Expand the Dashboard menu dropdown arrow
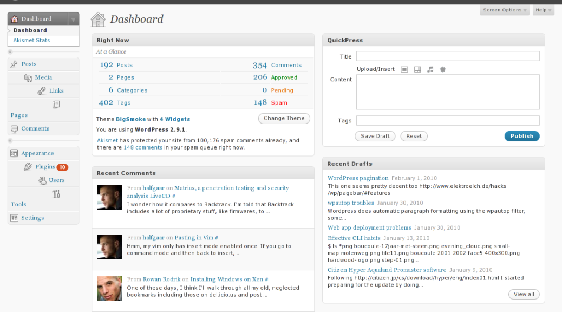 point(73,19)
